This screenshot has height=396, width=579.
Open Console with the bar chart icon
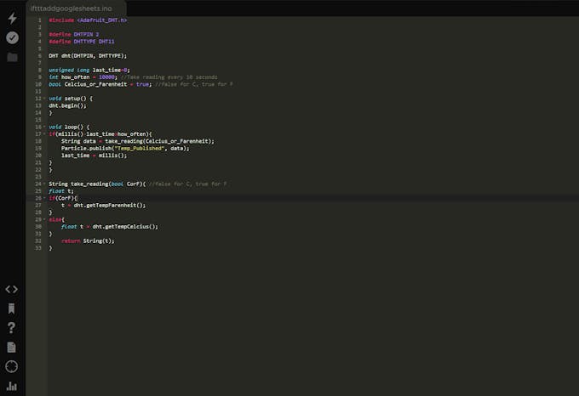pos(11,386)
